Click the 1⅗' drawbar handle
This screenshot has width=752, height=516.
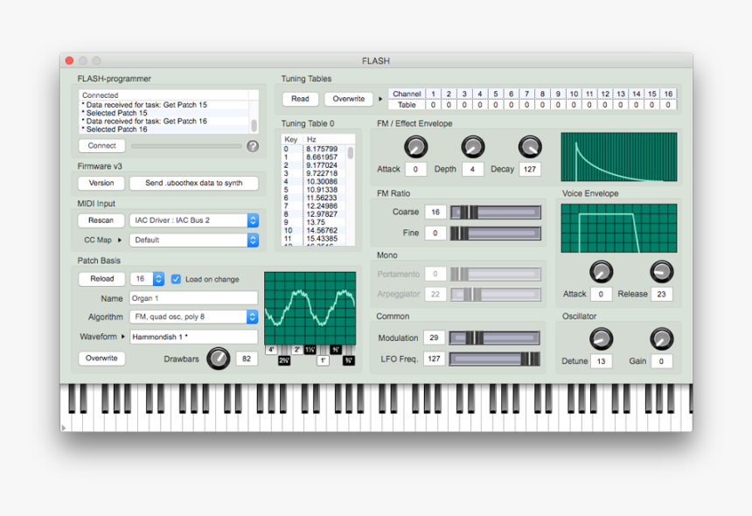click(310, 350)
